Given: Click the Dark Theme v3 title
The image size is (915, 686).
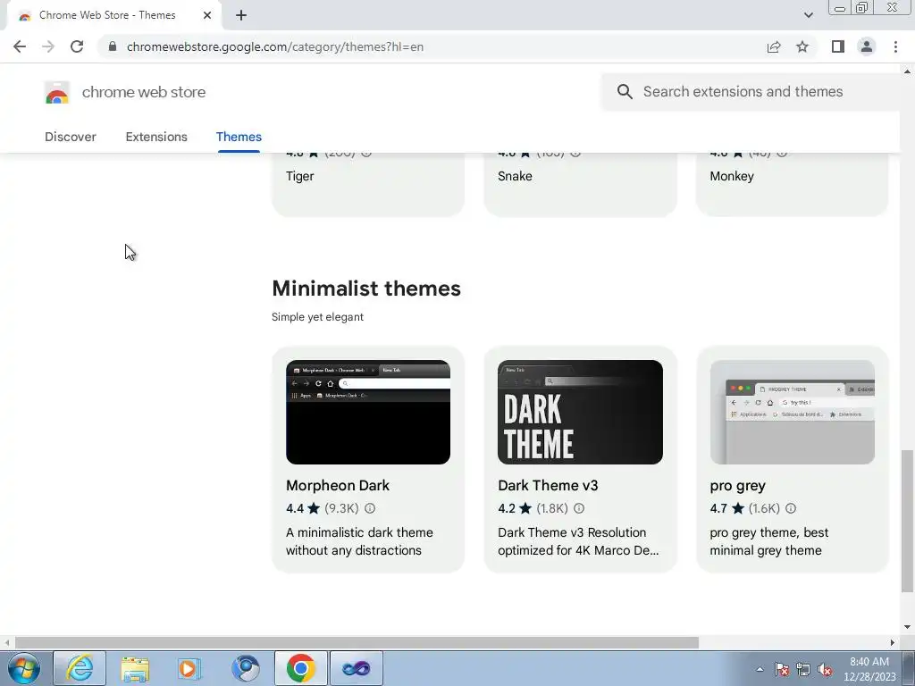Looking at the screenshot, I should tap(548, 485).
